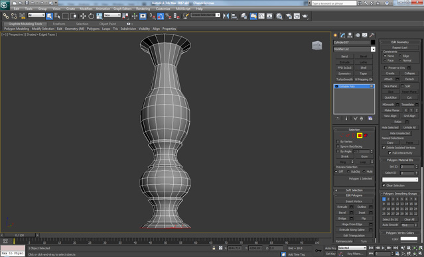Viewport: 424px width, 257px height.
Task: Open the material ID name dropdown
Action: (x=400, y=180)
